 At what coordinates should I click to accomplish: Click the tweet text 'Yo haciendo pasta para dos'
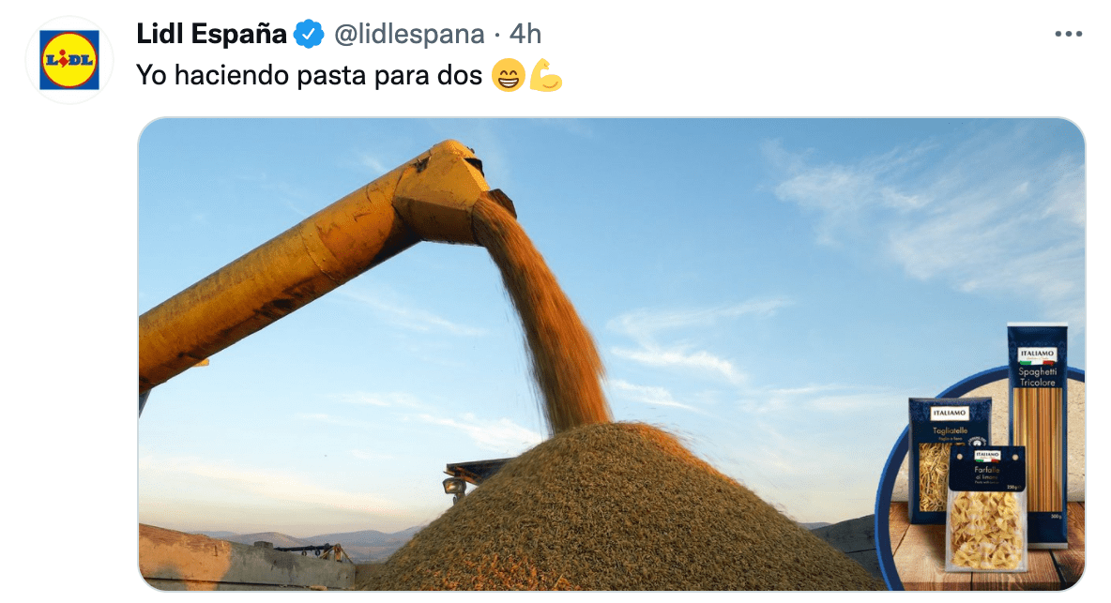pos(309,75)
